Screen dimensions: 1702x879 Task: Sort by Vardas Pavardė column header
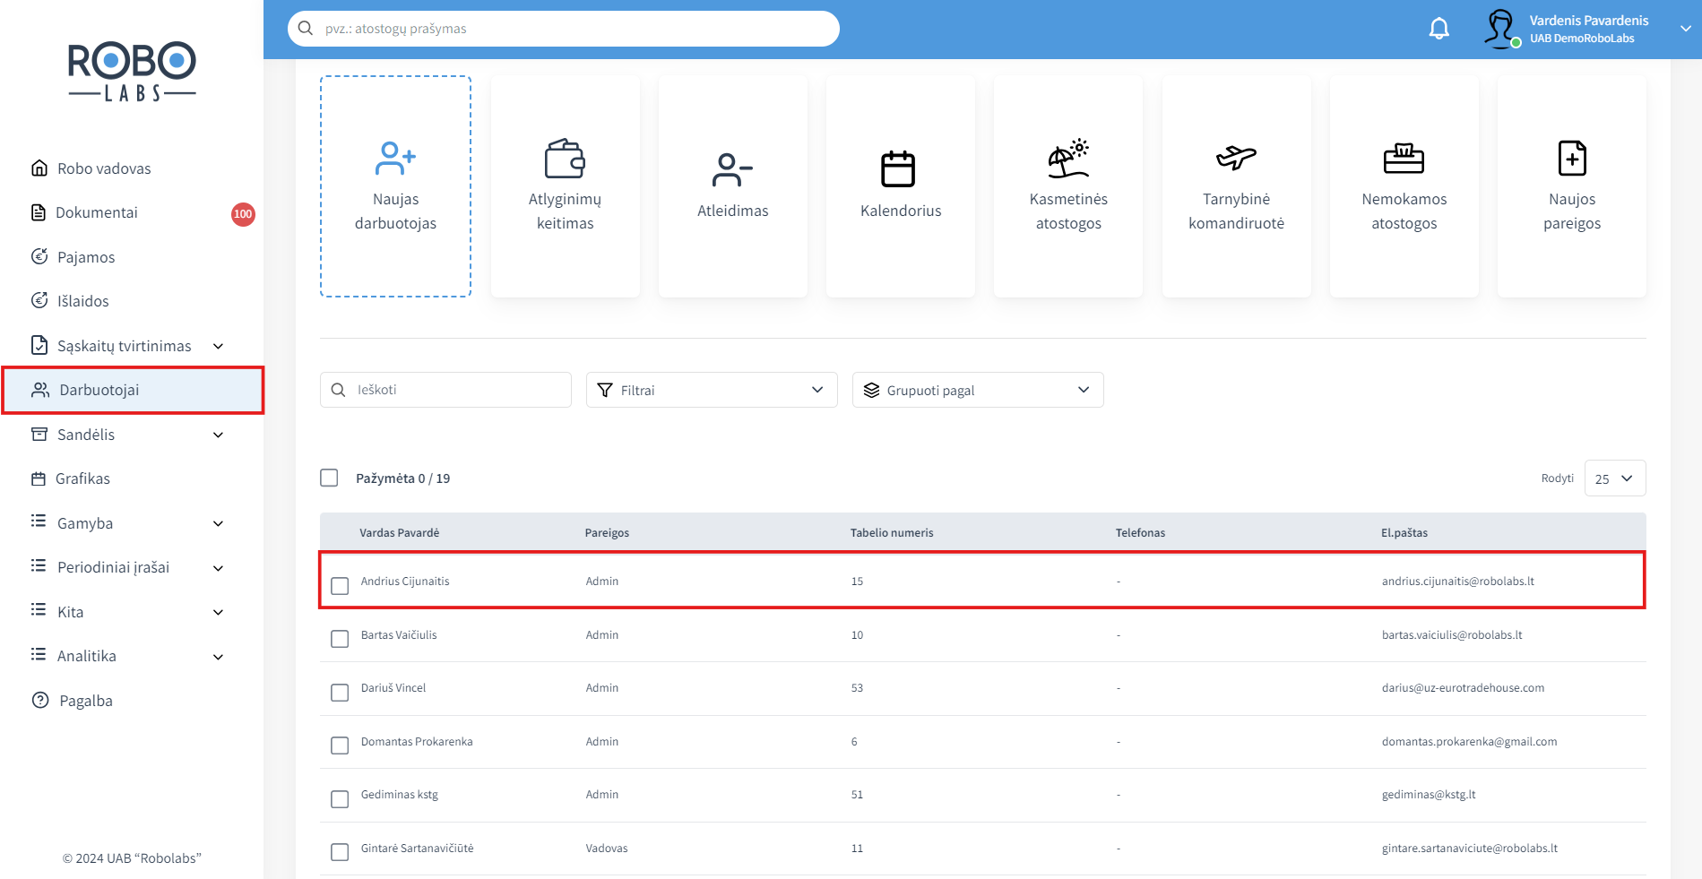coord(400,532)
